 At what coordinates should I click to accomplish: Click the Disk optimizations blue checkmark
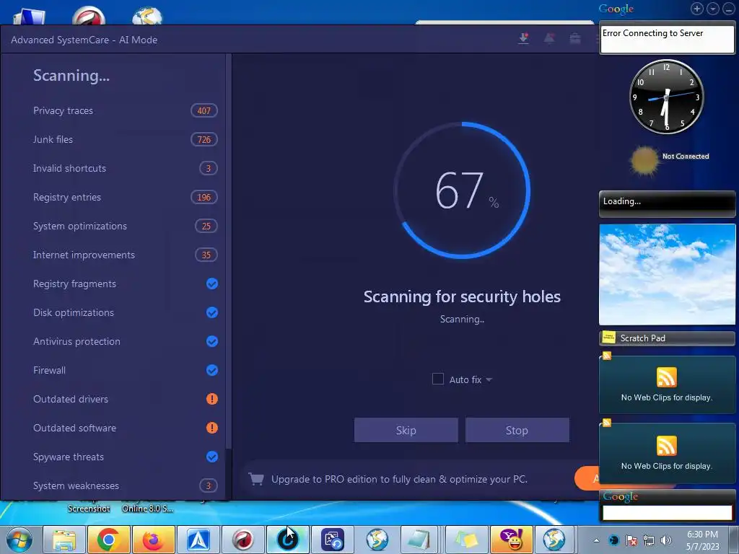coord(212,312)
